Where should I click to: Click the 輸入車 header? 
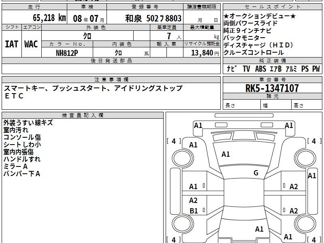coord(166,44)
